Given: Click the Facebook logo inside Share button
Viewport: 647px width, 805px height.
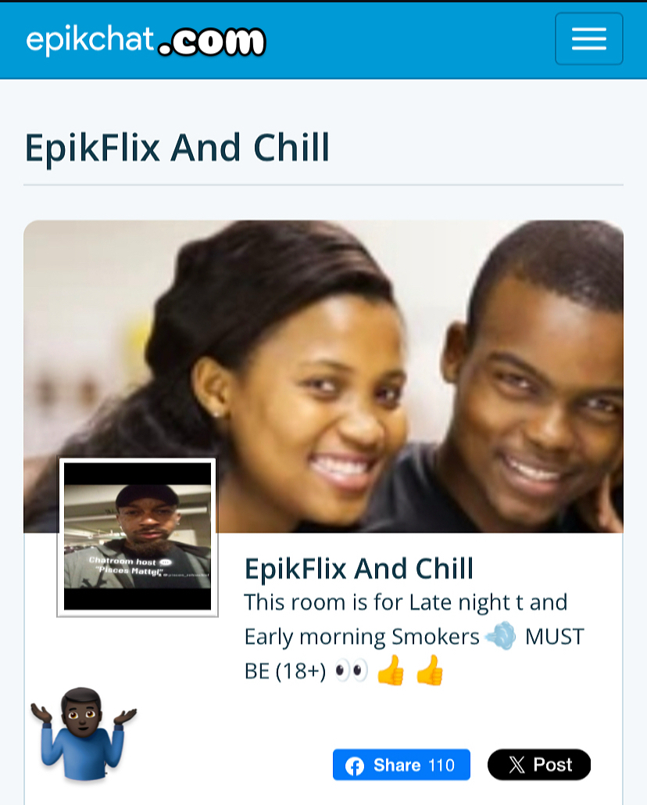Looking at the screenshot, I should click(x=354, y=765).
